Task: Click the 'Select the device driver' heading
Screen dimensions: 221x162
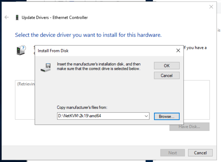Action: pos(88,35)
